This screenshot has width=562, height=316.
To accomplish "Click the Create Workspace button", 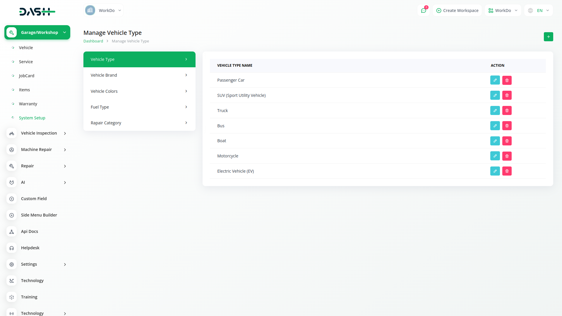I will click(457, 11).
